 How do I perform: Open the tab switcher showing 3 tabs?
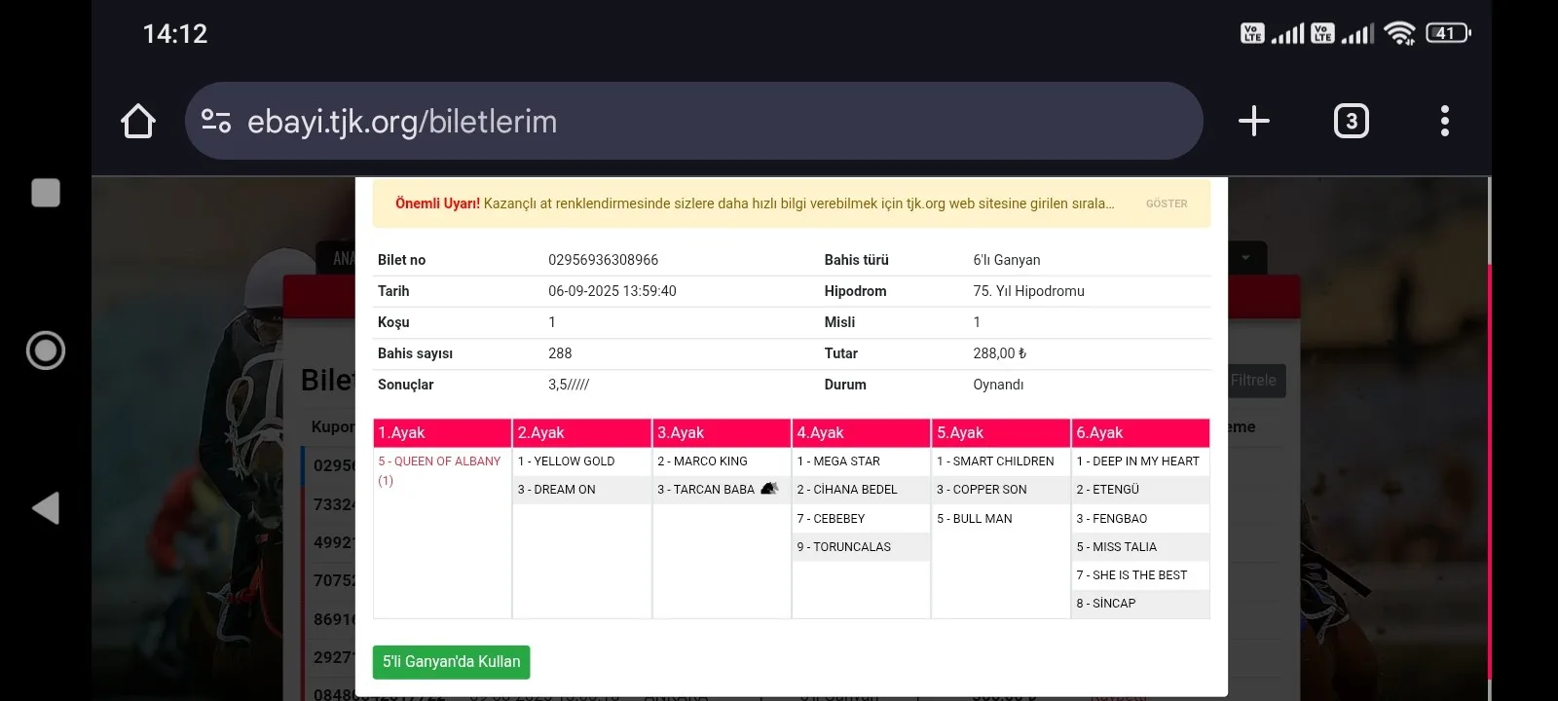click(1351, 121)
